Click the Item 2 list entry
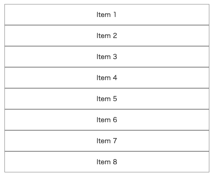Screen dimensions: 215x178 pyautogui.click(x=107, y=36)
